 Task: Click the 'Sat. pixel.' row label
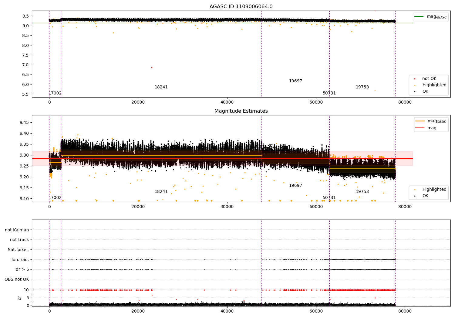19,250
